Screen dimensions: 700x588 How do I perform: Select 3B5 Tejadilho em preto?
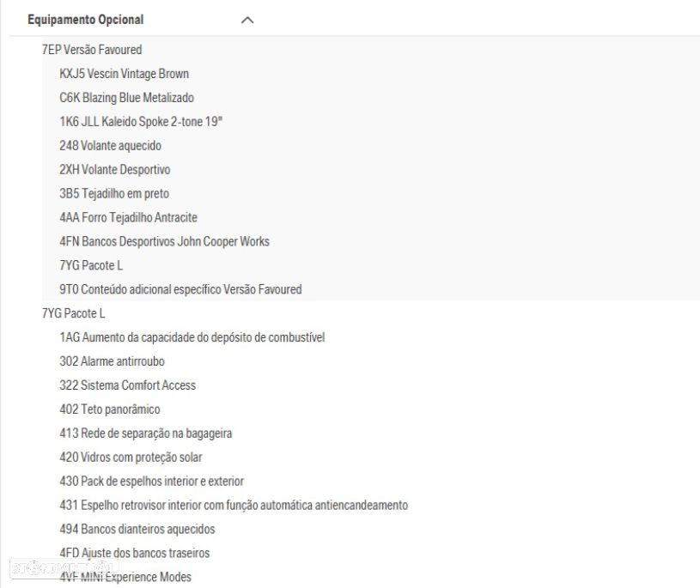tap(114, 194)
